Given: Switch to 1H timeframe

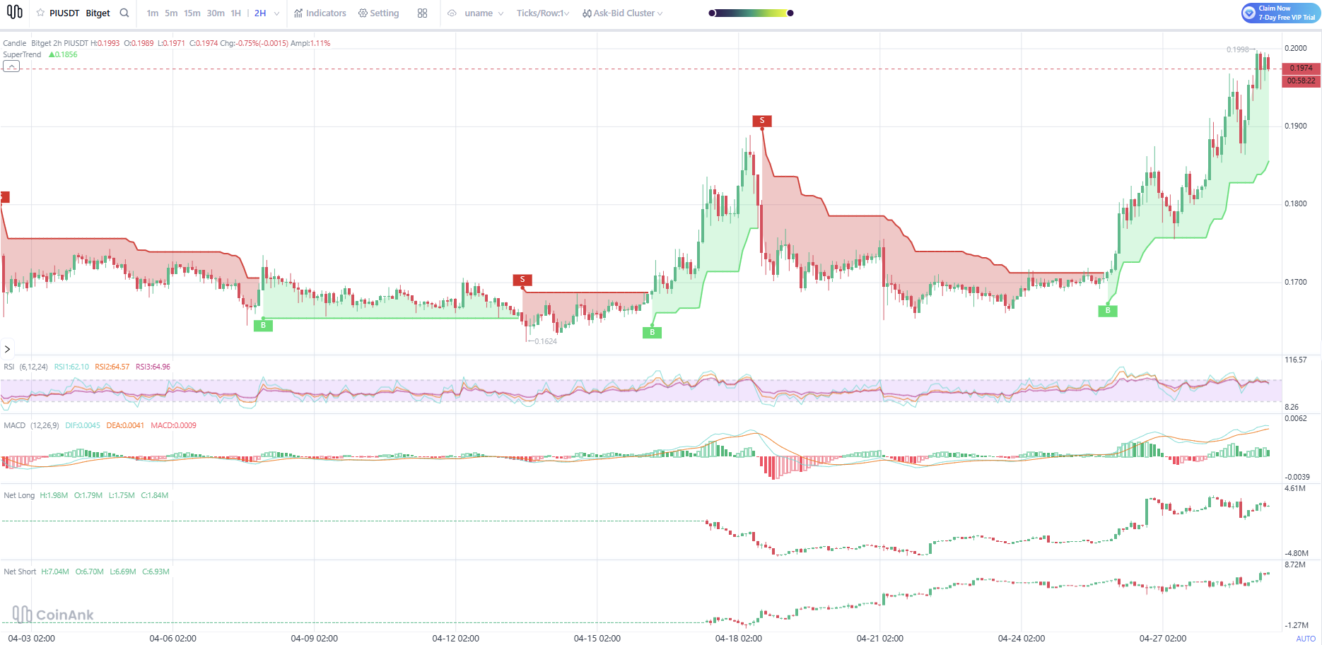Looking at the screenshot, I should click(236, 13).
